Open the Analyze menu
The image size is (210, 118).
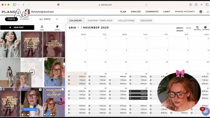[136, 12]
